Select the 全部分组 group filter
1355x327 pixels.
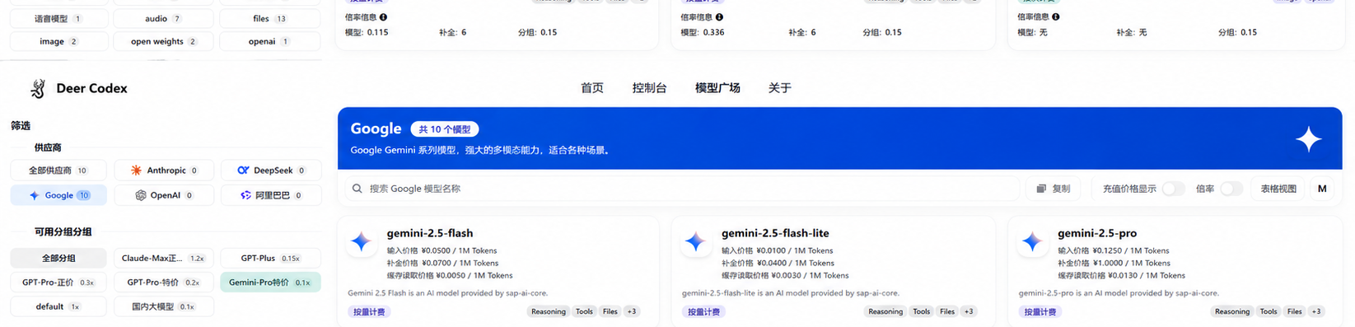tap(58, 258)
